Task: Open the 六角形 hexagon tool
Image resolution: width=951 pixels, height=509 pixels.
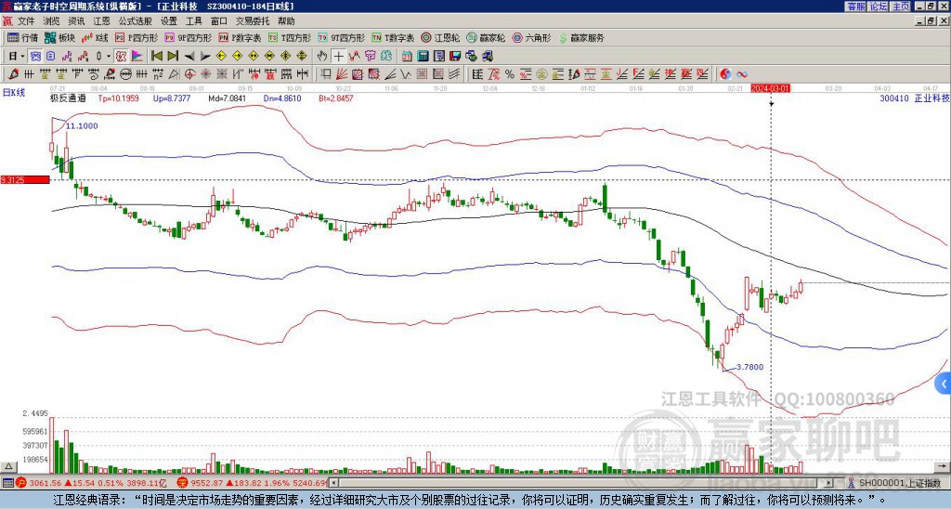Action: click(532, 37)
